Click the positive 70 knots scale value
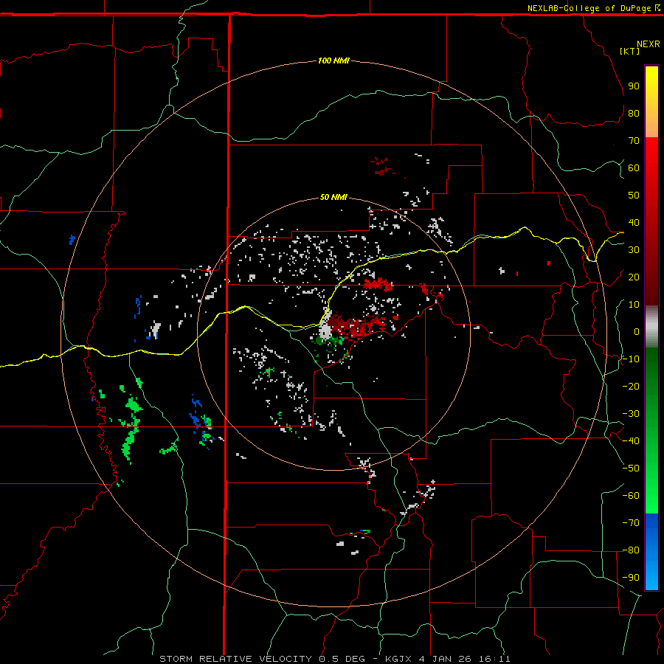 tap(634, 141)
